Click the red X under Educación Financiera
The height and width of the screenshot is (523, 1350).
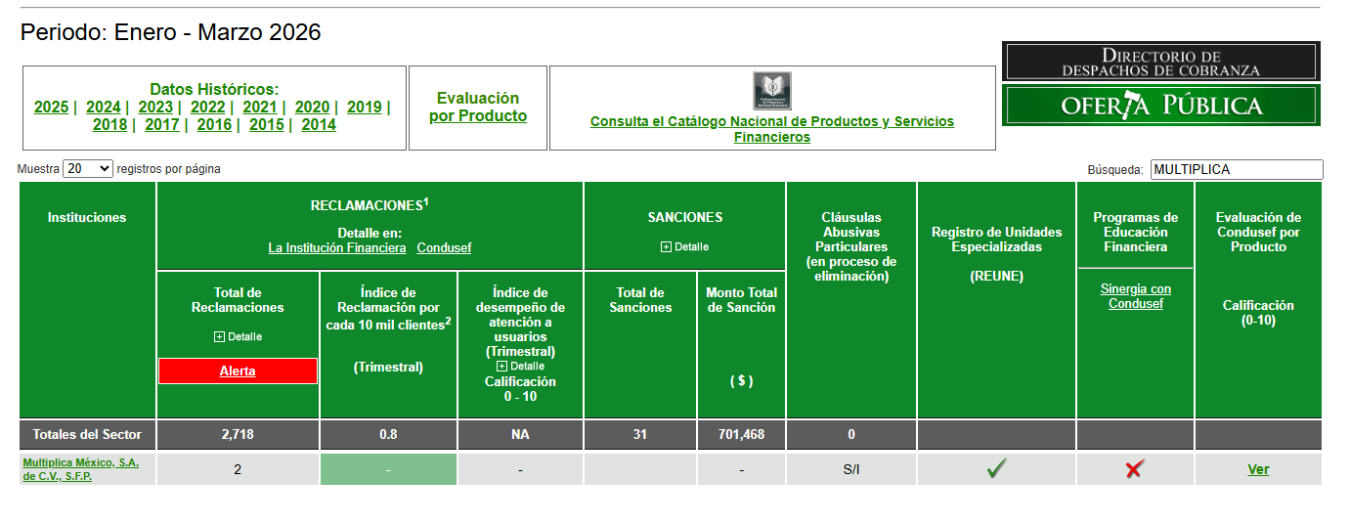point(1134,469)
